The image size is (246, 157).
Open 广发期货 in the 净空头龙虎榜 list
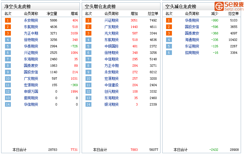pos(31,78)
